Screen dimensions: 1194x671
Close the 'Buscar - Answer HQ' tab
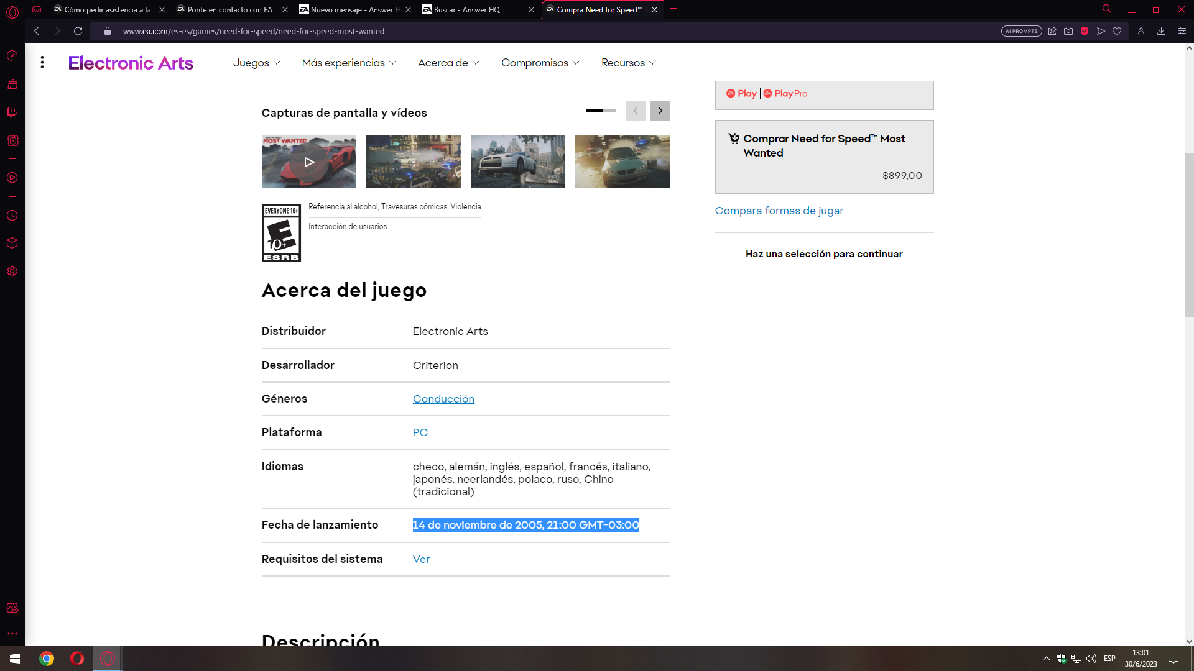[x=531, y=9]
